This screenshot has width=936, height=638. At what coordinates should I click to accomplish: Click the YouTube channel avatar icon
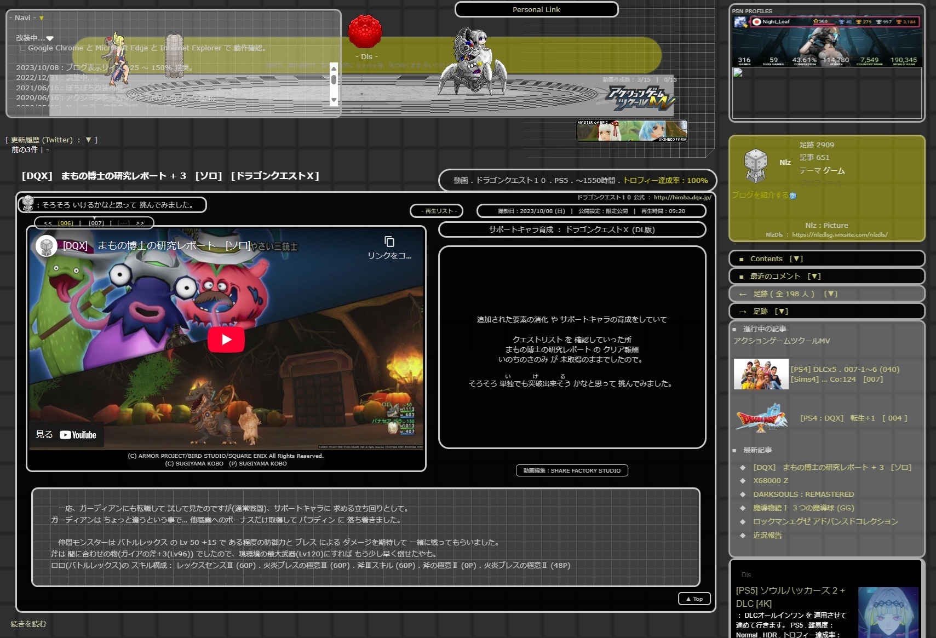[47, 246]
